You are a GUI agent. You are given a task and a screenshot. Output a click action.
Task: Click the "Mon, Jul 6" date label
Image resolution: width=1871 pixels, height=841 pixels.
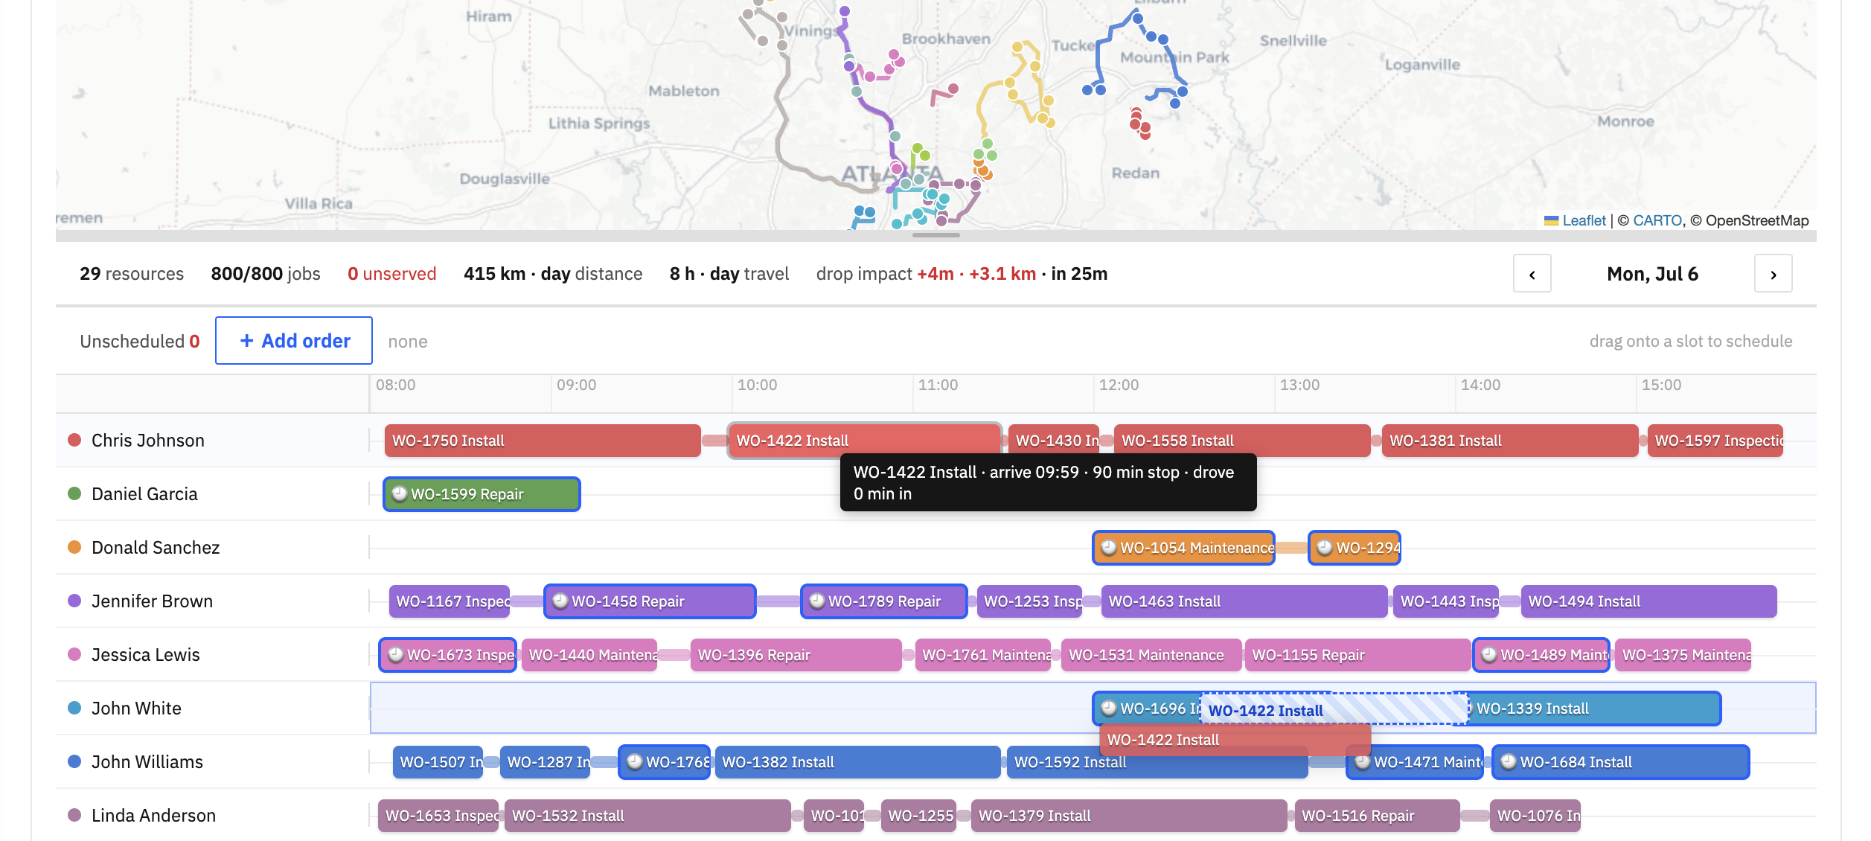(1653, 274)
